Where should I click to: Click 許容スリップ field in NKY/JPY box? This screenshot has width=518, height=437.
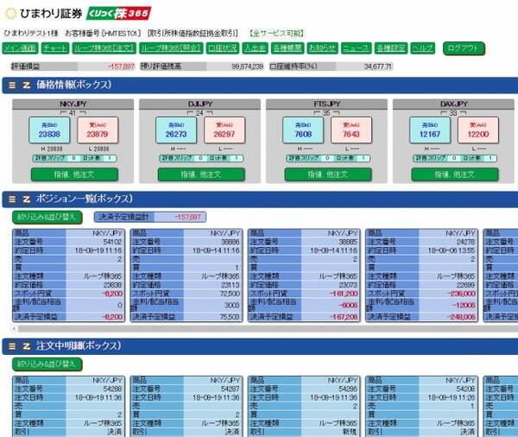(x=73, y=158)
